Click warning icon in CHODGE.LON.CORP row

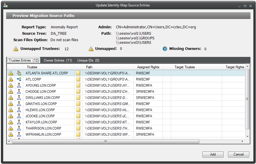[11, 92]
